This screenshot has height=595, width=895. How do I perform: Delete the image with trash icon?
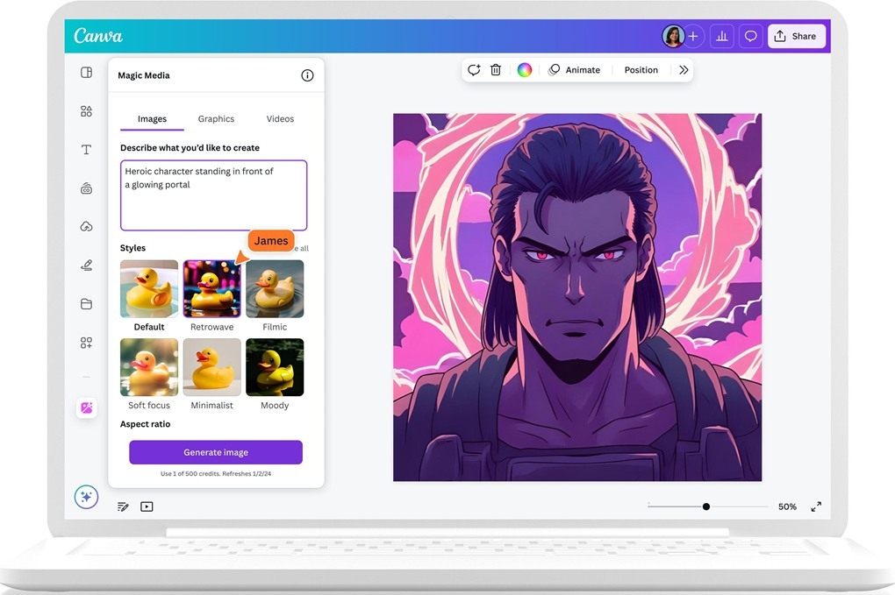496,69
